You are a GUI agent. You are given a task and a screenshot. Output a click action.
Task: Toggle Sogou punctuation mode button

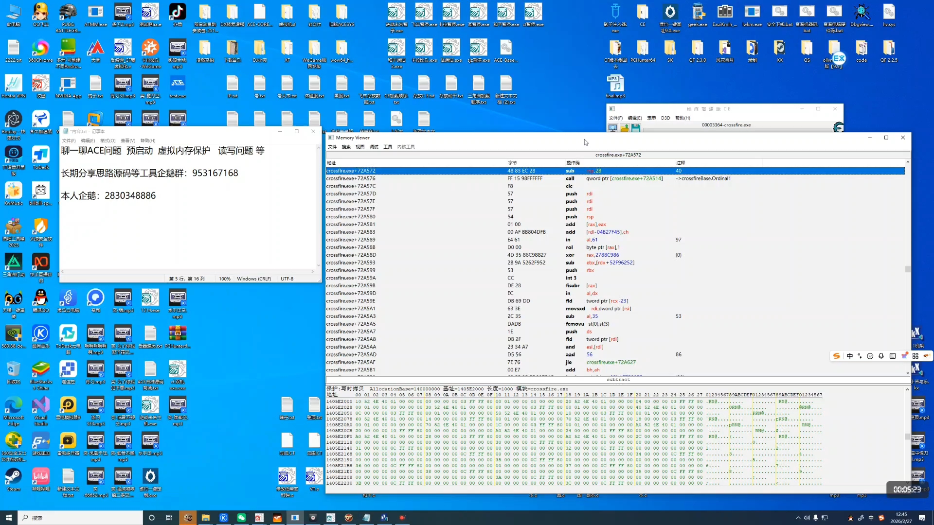[x=860, y=356]
